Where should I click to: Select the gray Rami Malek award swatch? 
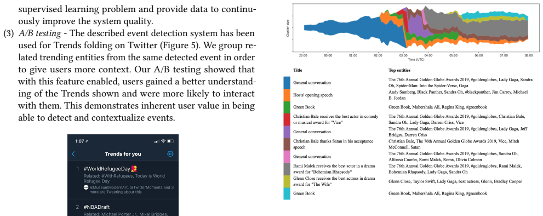coord(287,169)
